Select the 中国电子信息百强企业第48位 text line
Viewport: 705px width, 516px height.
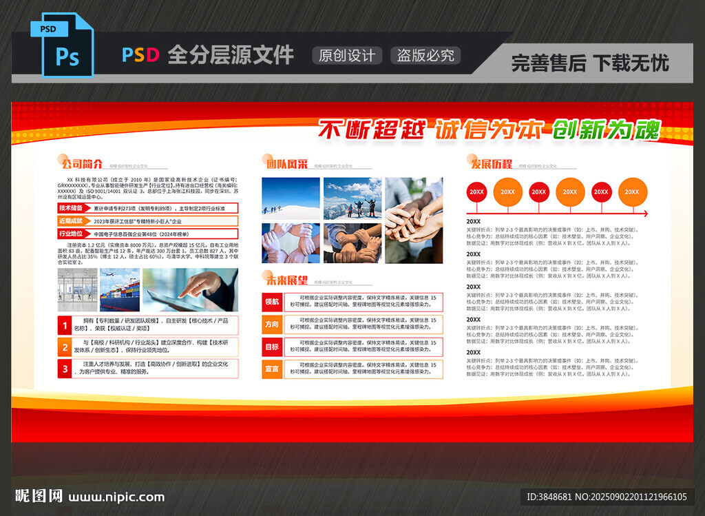click(x=141, y=234)
